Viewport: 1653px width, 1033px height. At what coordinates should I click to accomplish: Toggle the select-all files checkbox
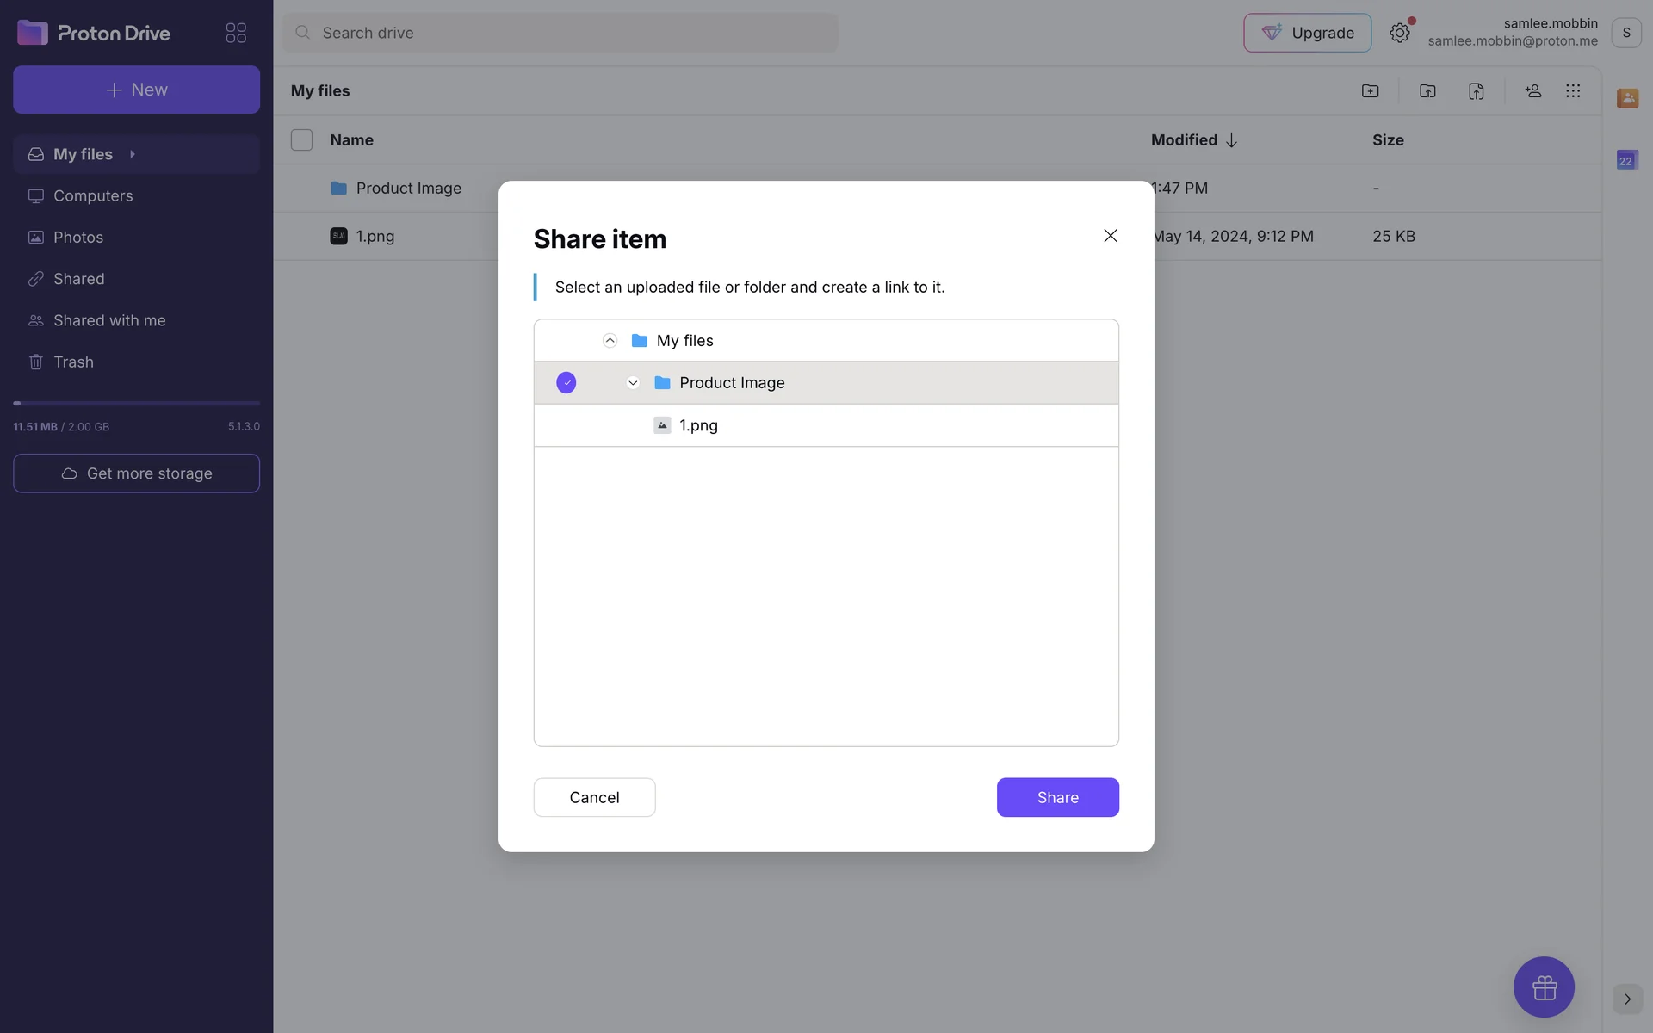(x=301, y=139)
